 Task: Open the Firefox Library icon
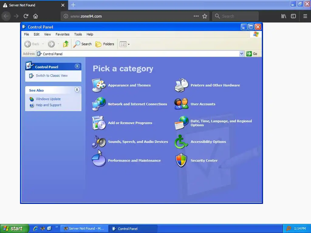click(284, 16)
